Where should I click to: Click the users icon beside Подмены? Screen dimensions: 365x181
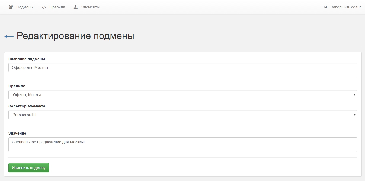11,7
